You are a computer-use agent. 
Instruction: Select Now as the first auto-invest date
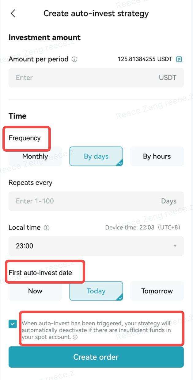35,291
